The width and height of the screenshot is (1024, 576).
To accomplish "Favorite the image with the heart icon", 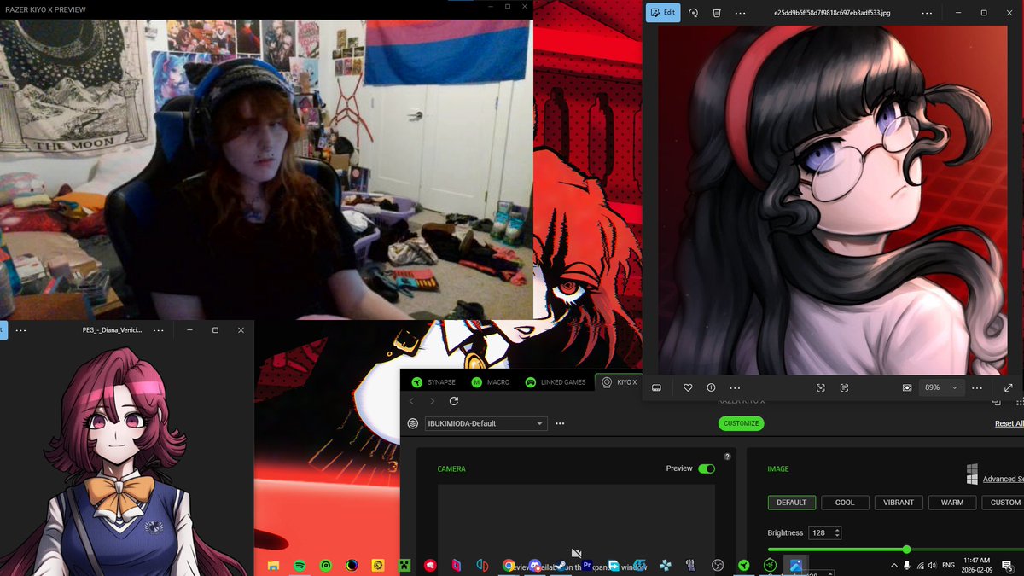I will pos(688,387).
